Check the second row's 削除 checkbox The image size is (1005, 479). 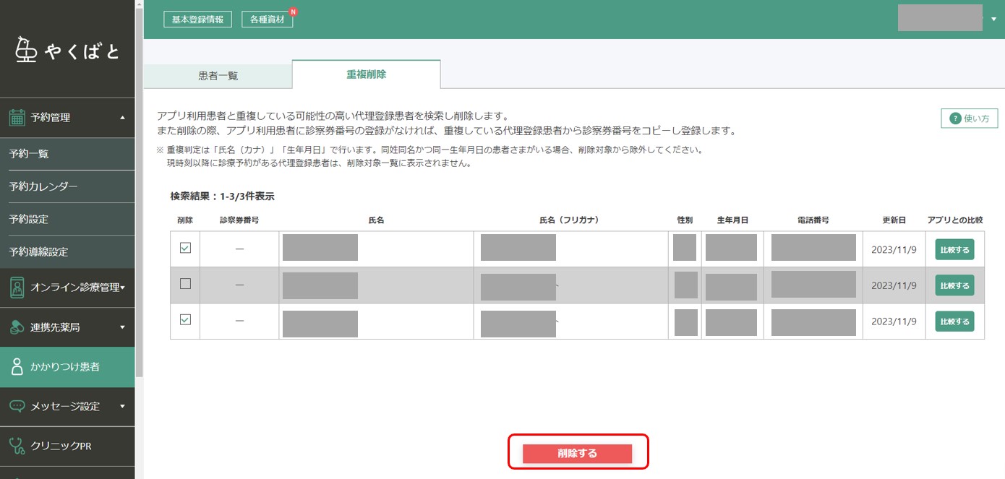(185, 284)
